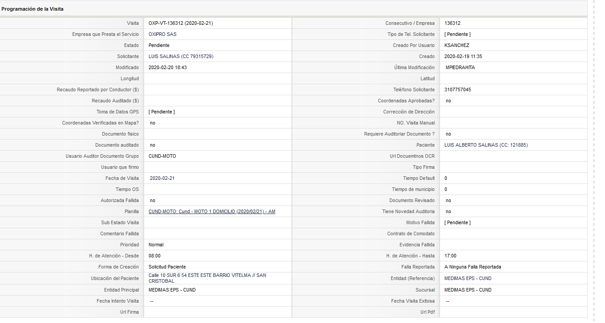The image size is (605, 323).
Task: Click the Programación de la Visita header
Action: tap(32, 9)
